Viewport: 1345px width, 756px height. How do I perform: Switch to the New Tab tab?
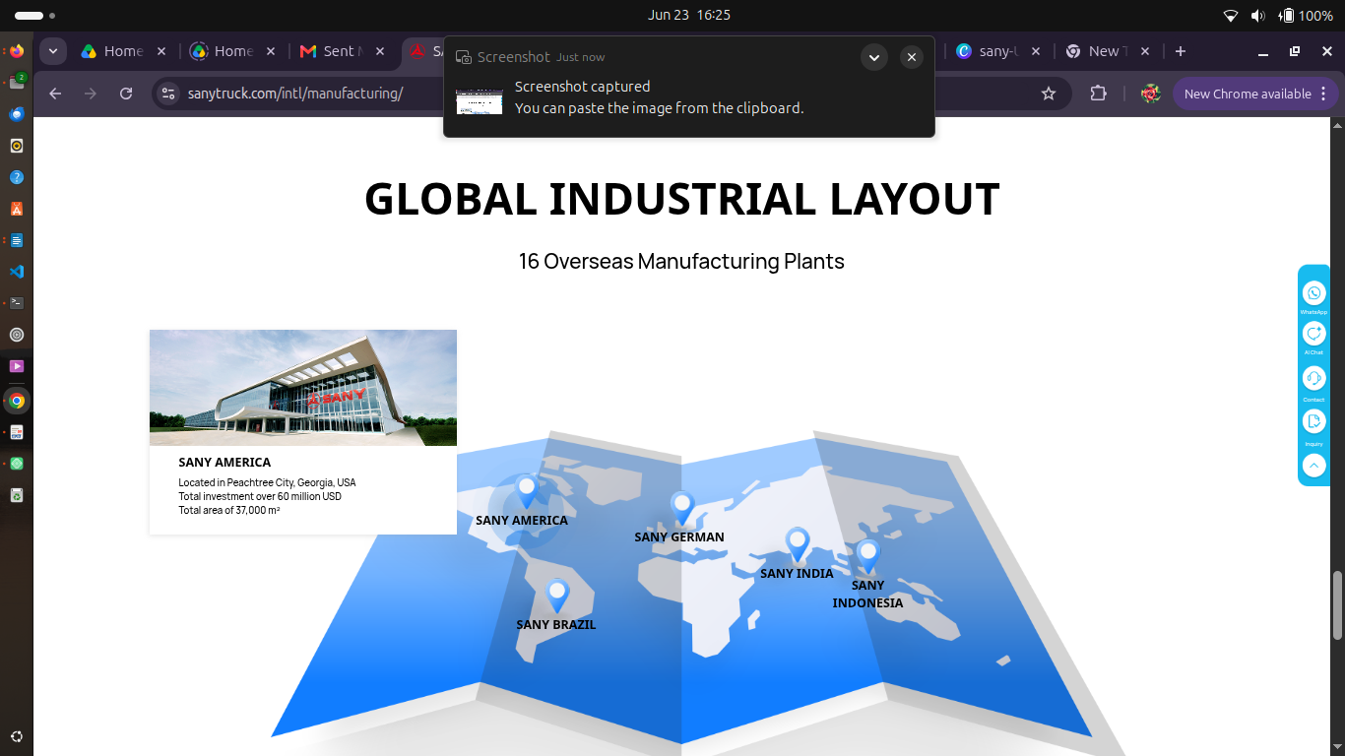(1106, 51)
